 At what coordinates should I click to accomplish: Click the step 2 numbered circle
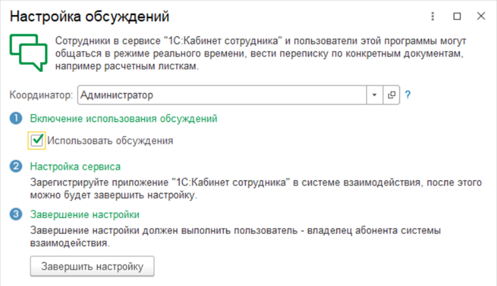pyautogui.click(x=16, y=167)
